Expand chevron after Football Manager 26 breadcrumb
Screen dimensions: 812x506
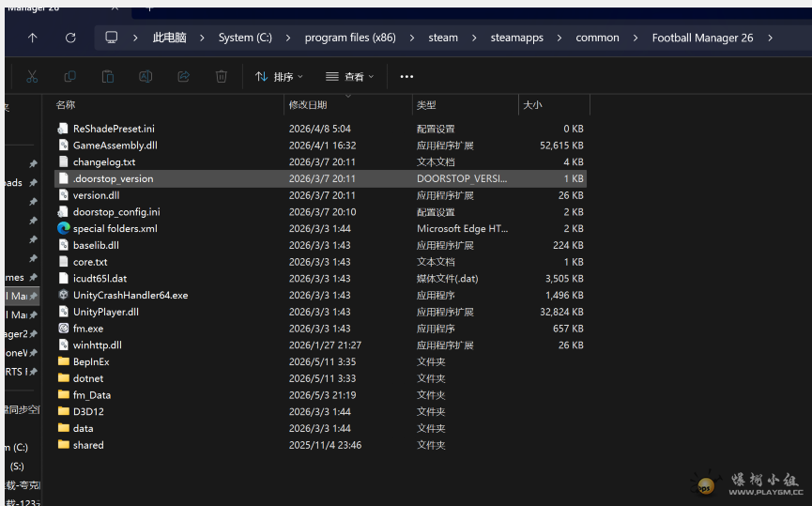(x=770, y=38)
